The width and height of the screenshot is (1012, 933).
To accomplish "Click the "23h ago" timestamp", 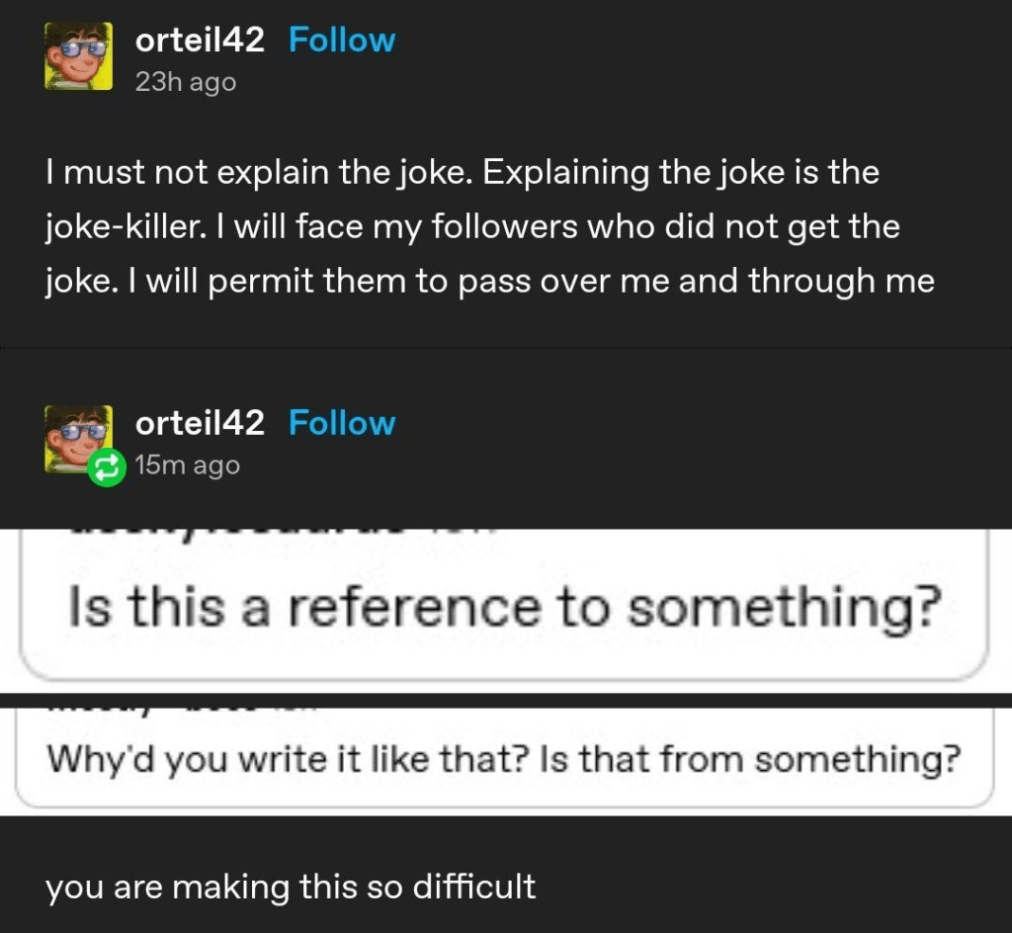I will pos(186,82).
